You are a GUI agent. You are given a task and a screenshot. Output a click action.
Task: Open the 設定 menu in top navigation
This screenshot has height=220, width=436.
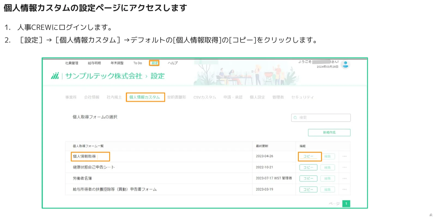(155, 63)
